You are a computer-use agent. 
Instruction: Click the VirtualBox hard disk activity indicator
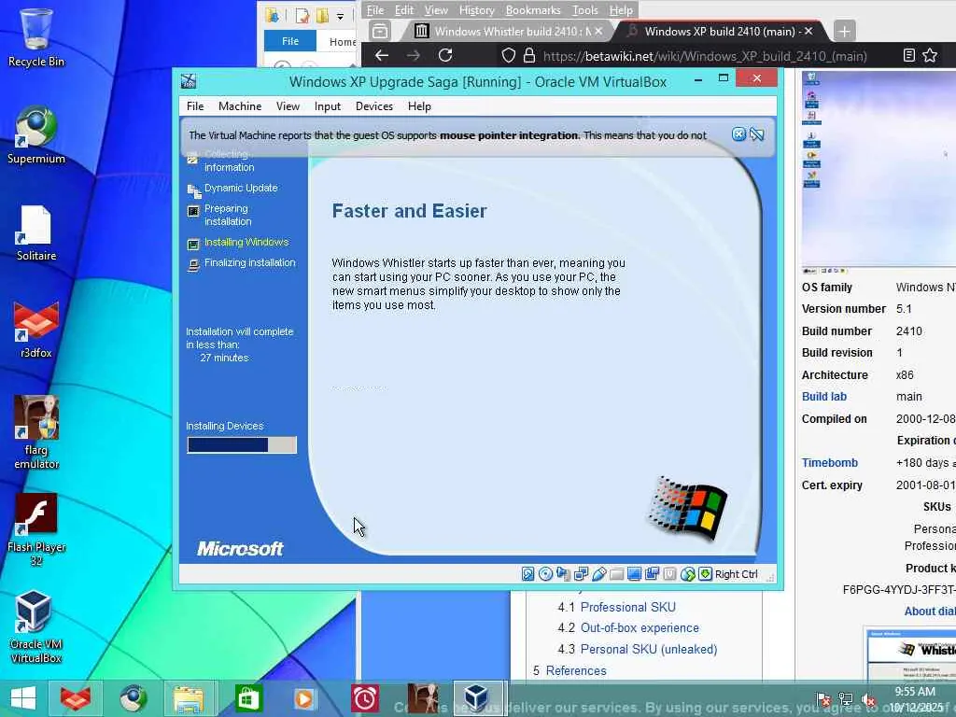click(x=528, y=574)
